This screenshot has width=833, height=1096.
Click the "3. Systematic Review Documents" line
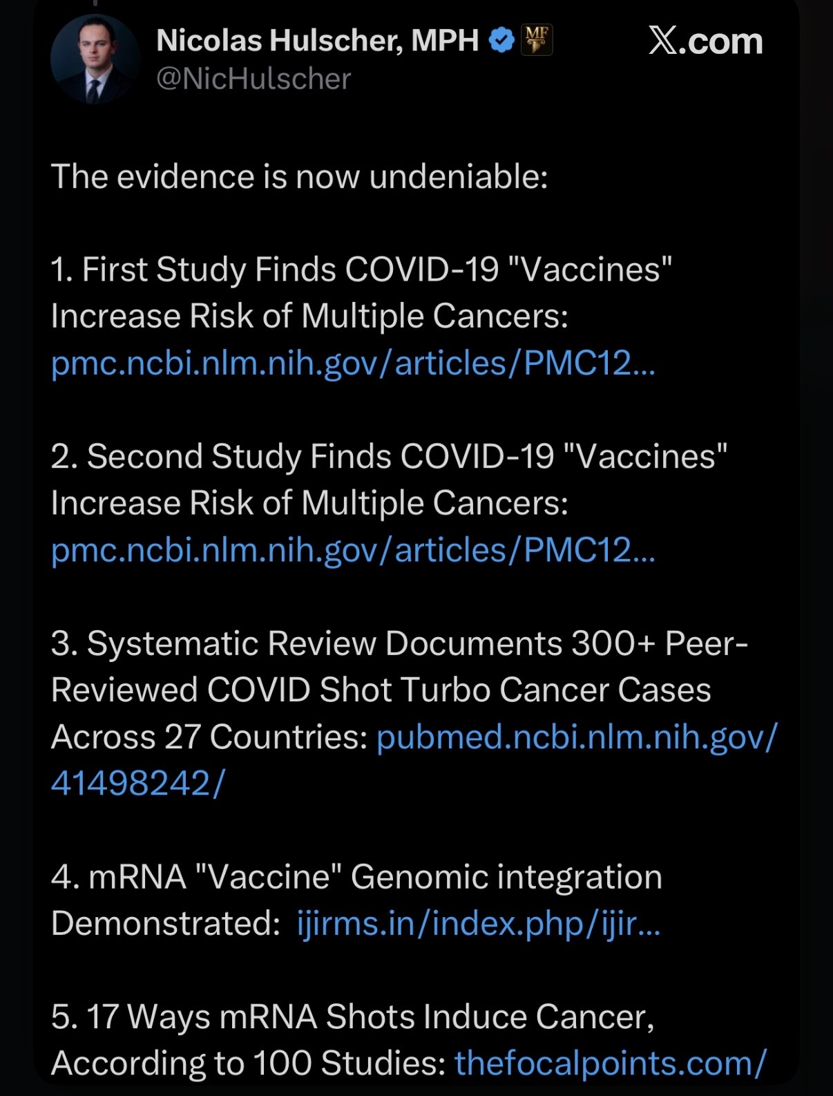pyautogui.click(x=399, y=643)
